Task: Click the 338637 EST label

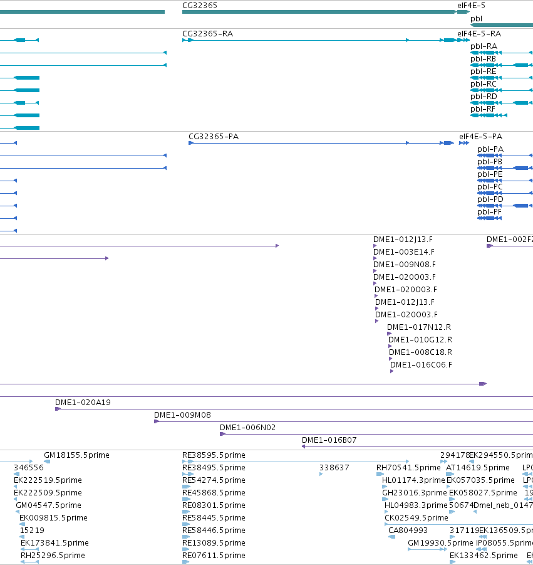Action: click(x=334, y=468)
